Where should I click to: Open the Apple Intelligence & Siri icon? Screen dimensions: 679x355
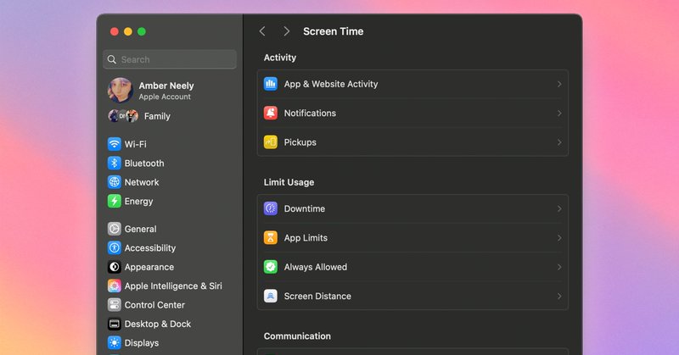coord(115,286)
